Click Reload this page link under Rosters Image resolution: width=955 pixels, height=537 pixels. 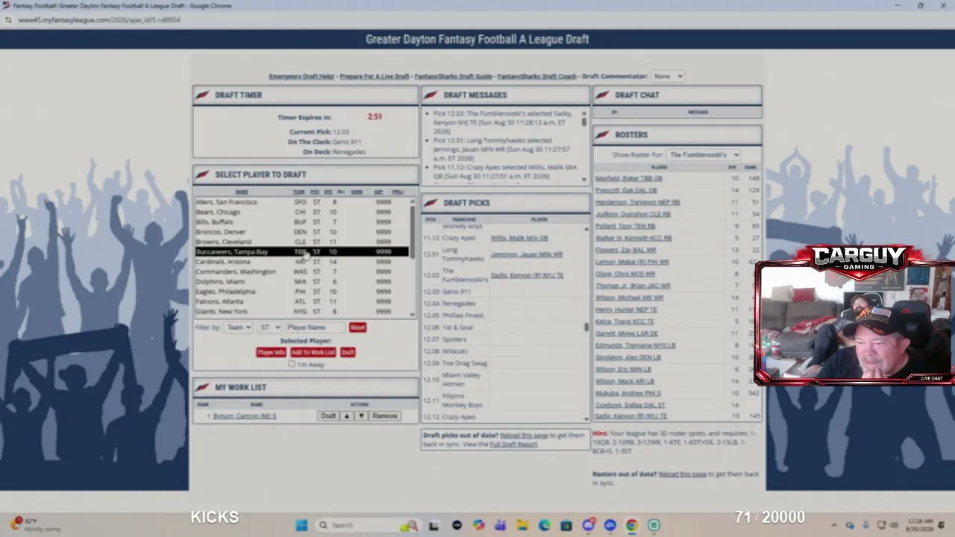coord(683,474)
